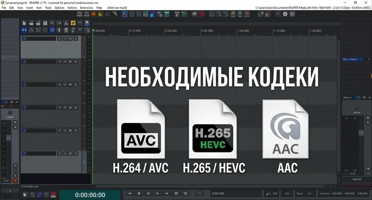Click the Pause transport button

(x=148, y=193)
